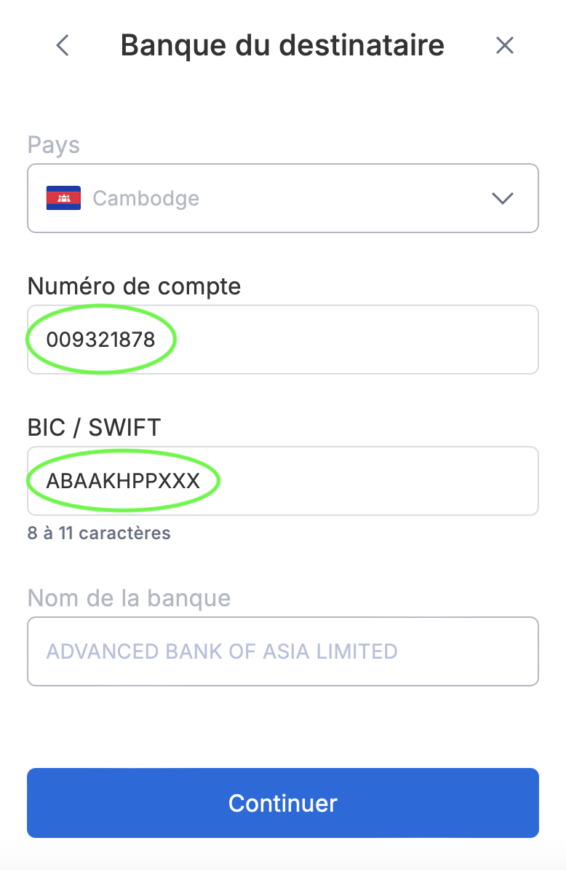The height and width of the screenshot is (870, 566).
Task: Click ADVANCED BANK OF ASIA LIMITED text
Action: (x=222, y=651)
